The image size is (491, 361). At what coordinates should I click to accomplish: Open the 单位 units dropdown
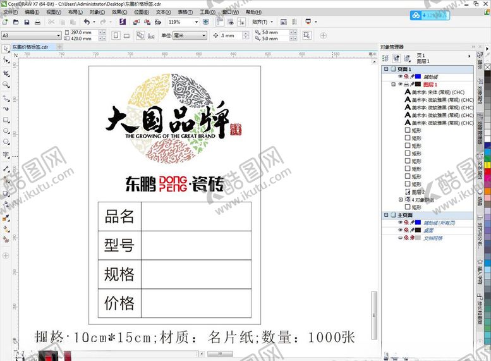point(204,35)
